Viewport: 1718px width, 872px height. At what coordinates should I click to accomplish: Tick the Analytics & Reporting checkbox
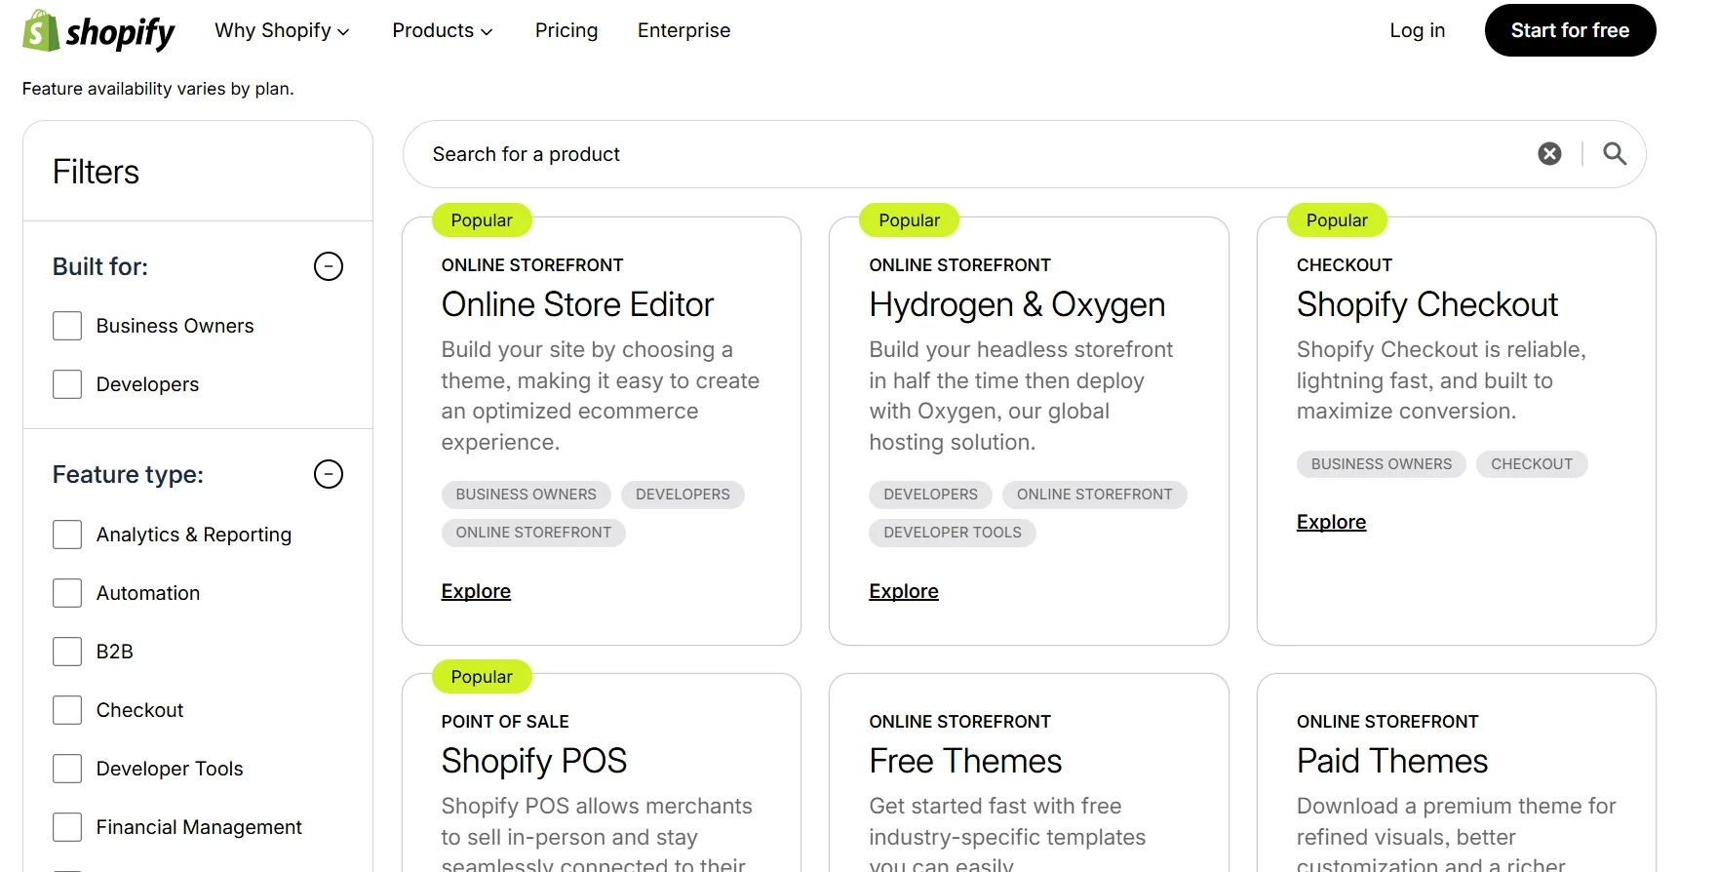point(67,535)
